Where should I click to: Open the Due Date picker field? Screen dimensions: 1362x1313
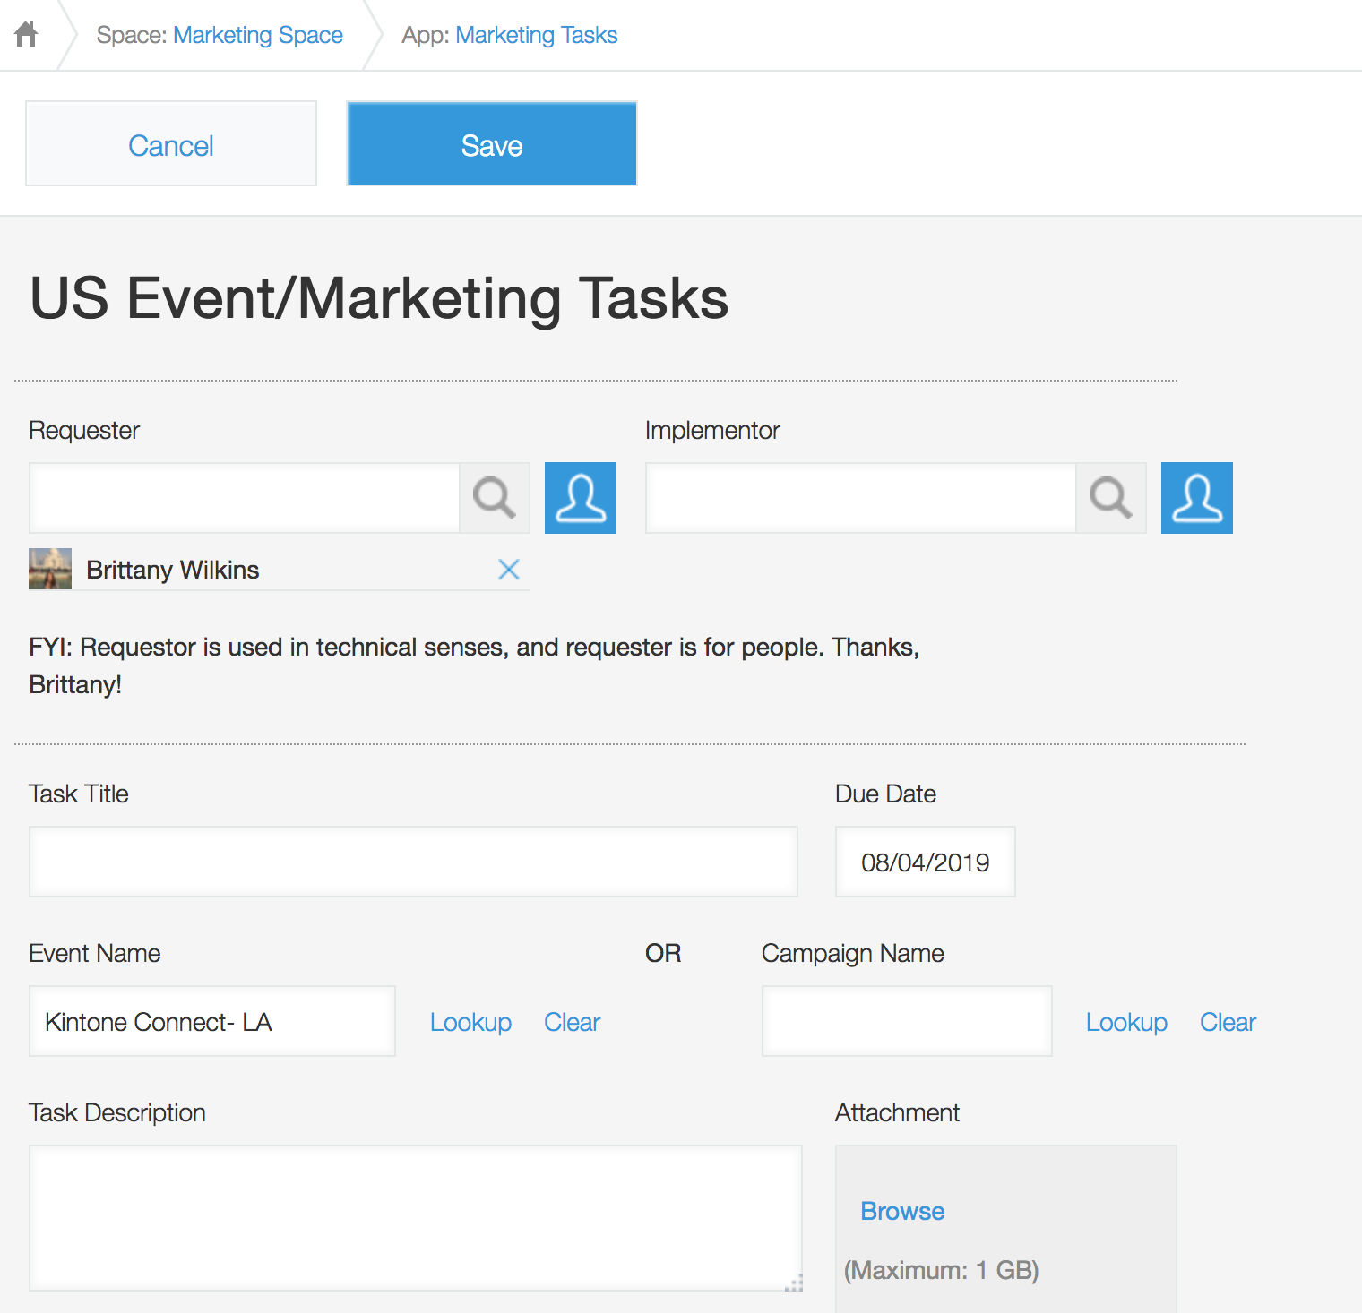[x=925, y=862]
